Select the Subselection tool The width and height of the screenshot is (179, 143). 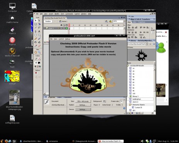tap(39, 20)
